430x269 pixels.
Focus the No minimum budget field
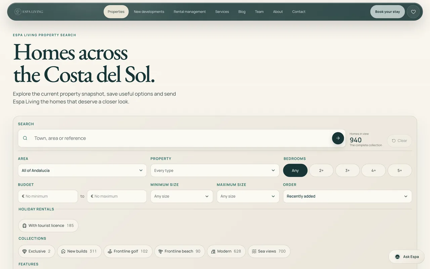pos(48,196)
